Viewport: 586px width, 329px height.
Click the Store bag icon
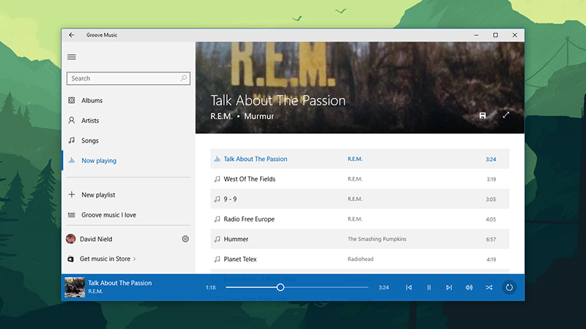[x=70, y=259]
